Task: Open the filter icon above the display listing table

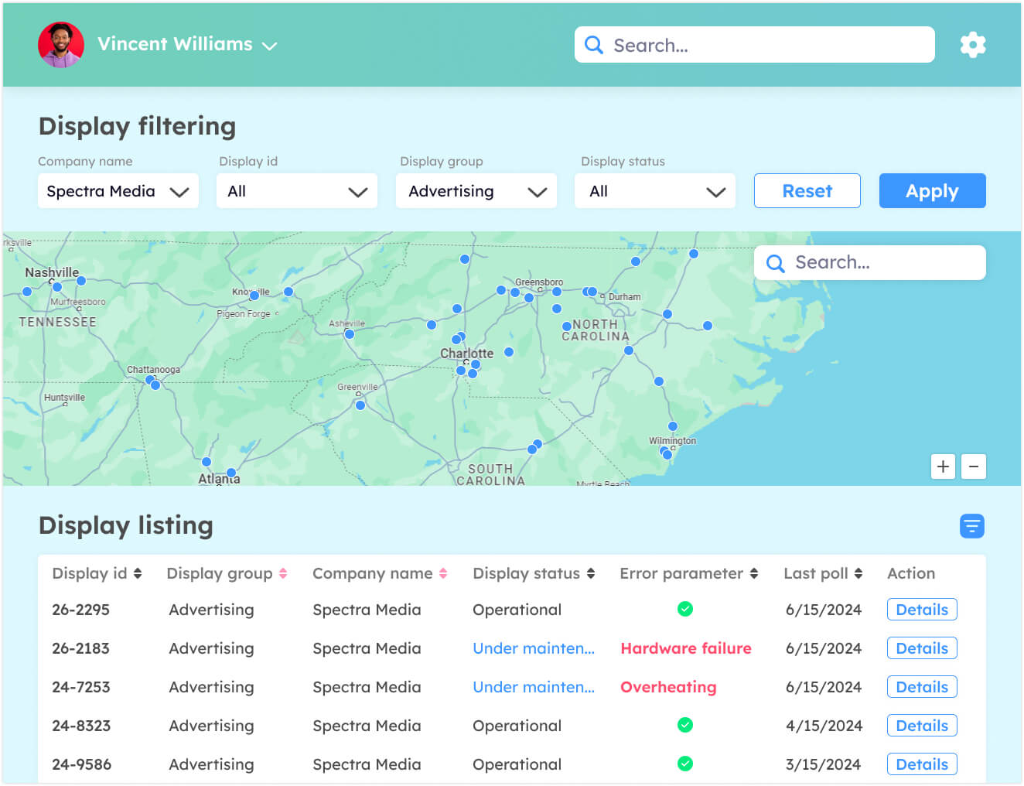Action: click(x=972, y=526)
